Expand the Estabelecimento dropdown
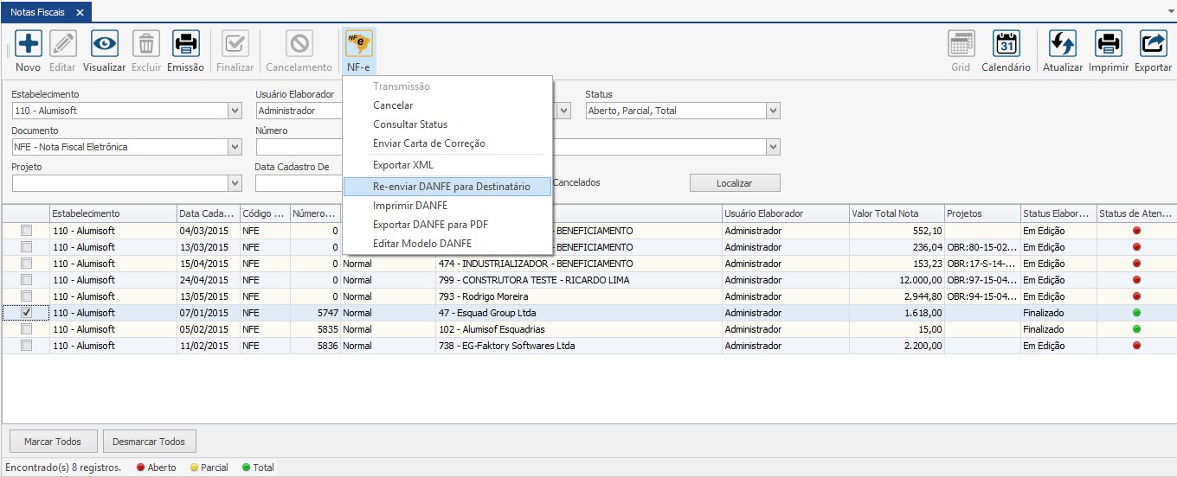This screenshot has width=1177, height=477. [235, 111]
